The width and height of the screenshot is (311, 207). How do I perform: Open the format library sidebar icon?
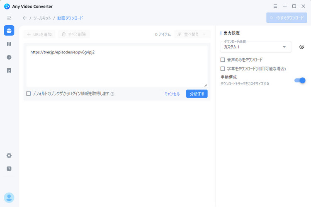[9, 44]
